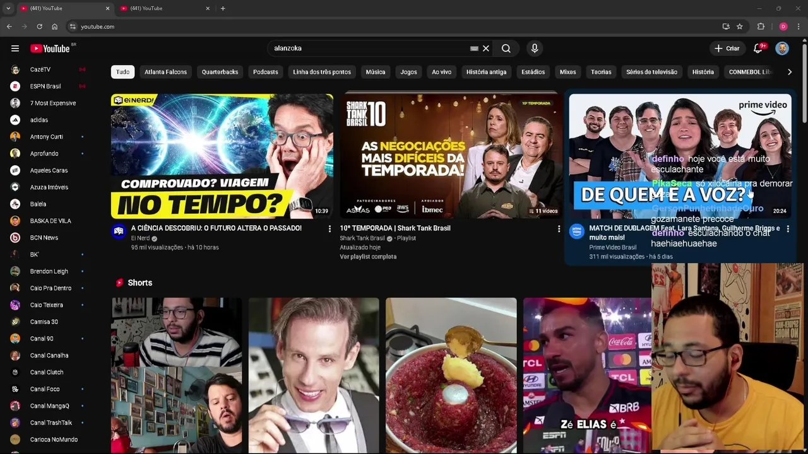Open the Shorts short with steak tartare dish
Image resolution: width=808 pixels, height=454 pixels.
click(451, 376)
